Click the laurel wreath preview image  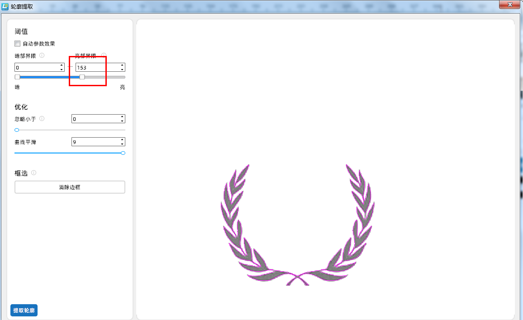[x=299, y=226]
